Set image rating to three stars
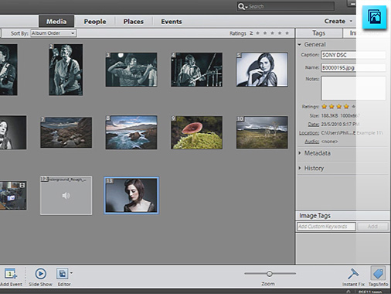Viewport: 391px width, 294px height. click(339, 106)
